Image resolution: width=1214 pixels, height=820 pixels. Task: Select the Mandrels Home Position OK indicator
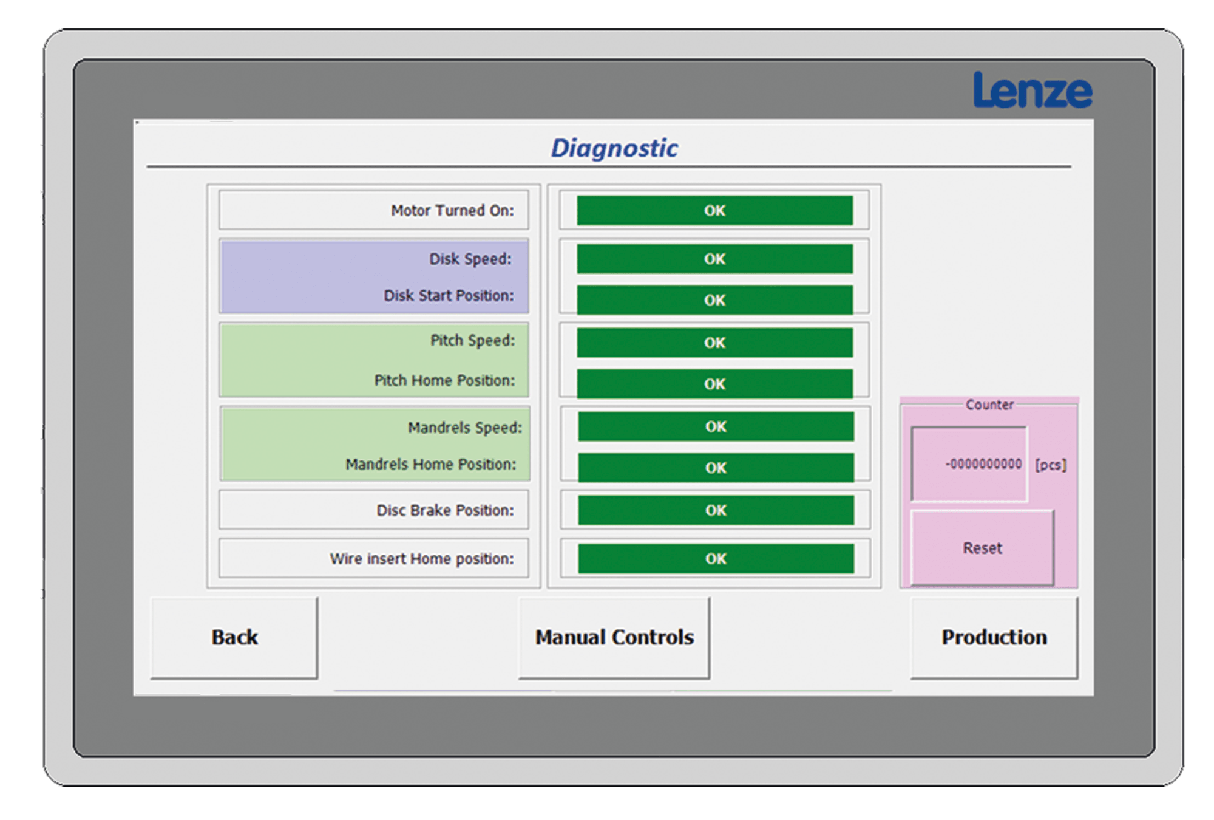pos(716,468)
